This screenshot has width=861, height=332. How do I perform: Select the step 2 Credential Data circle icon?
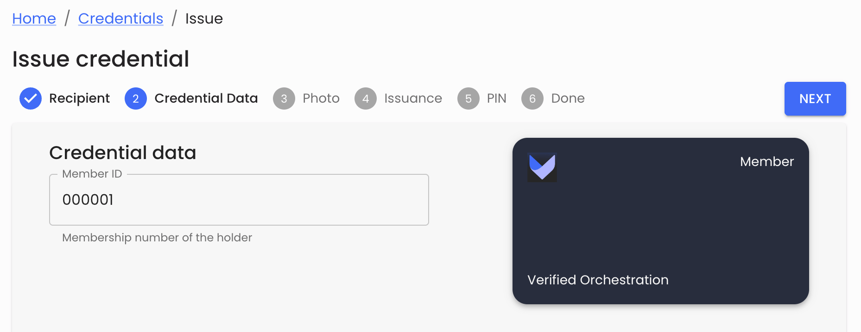(135, 98)
